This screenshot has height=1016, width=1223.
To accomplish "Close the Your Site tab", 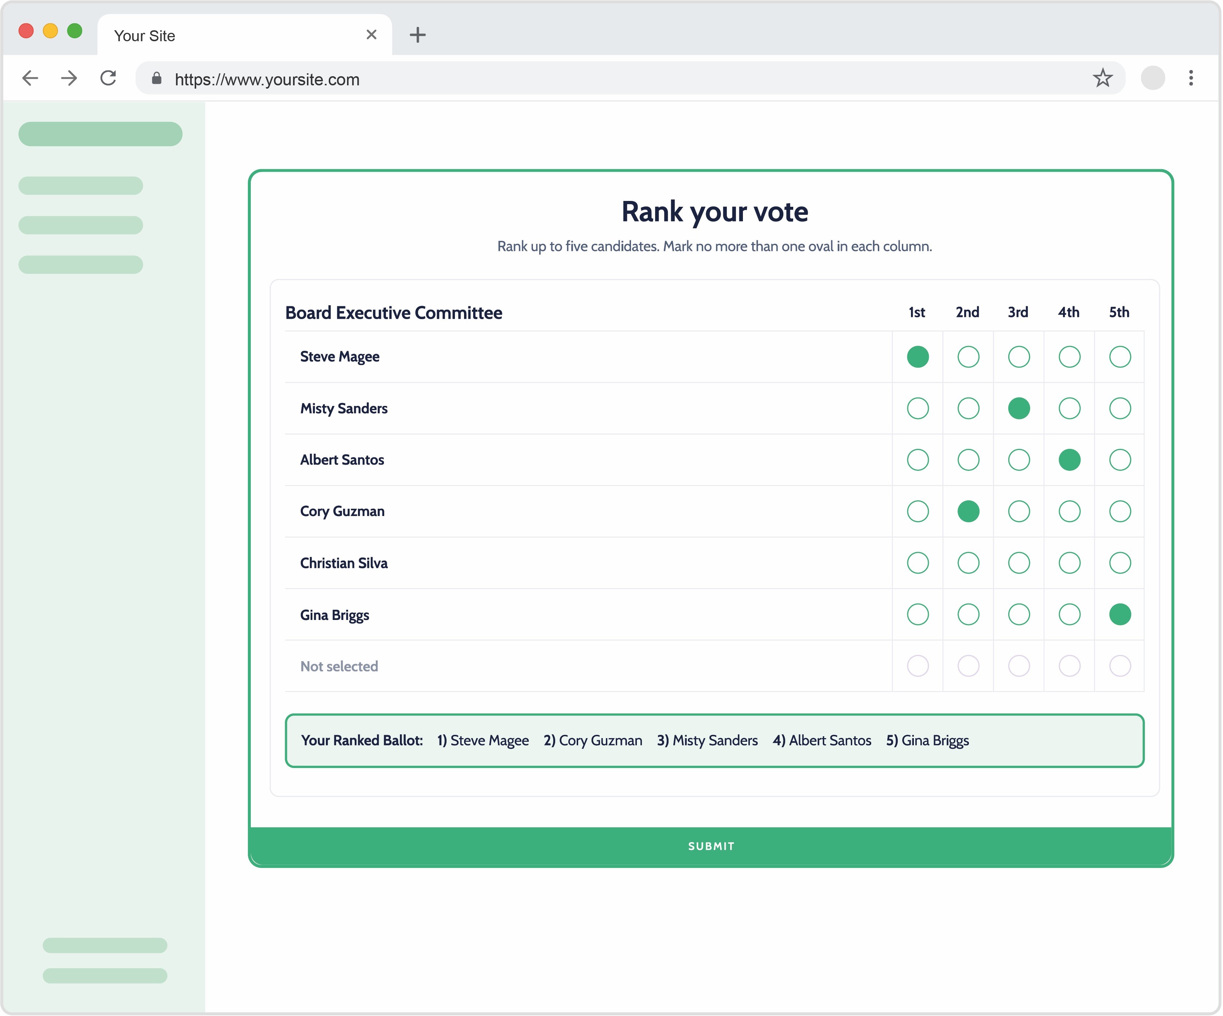I will [371, 35].
